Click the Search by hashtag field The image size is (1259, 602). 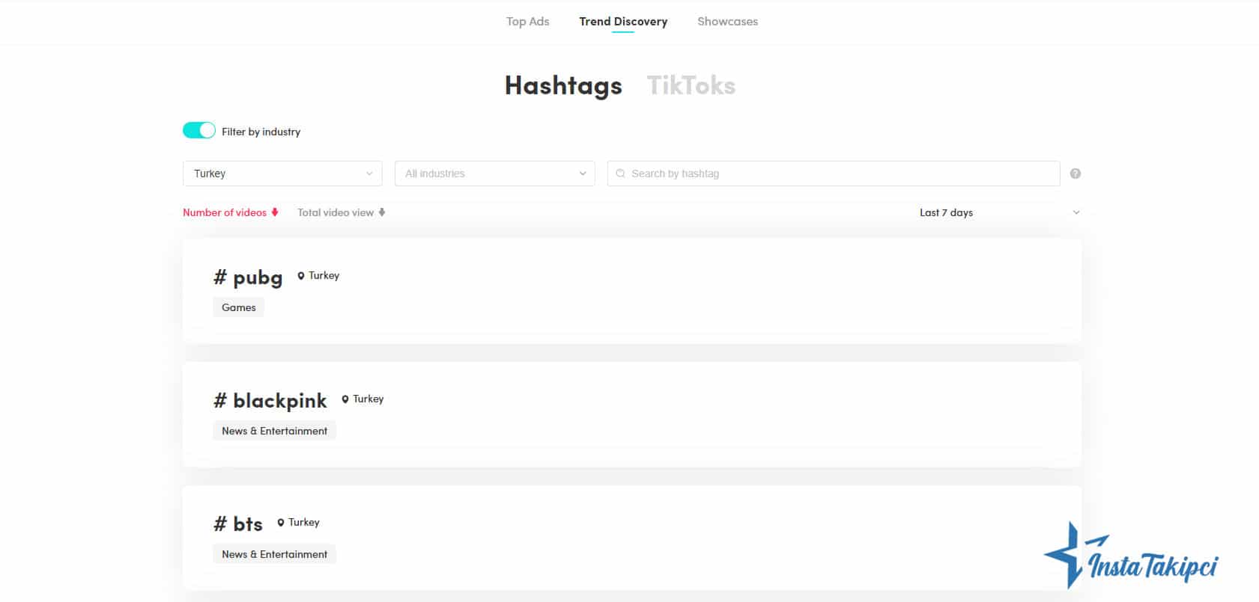point(834,173)
